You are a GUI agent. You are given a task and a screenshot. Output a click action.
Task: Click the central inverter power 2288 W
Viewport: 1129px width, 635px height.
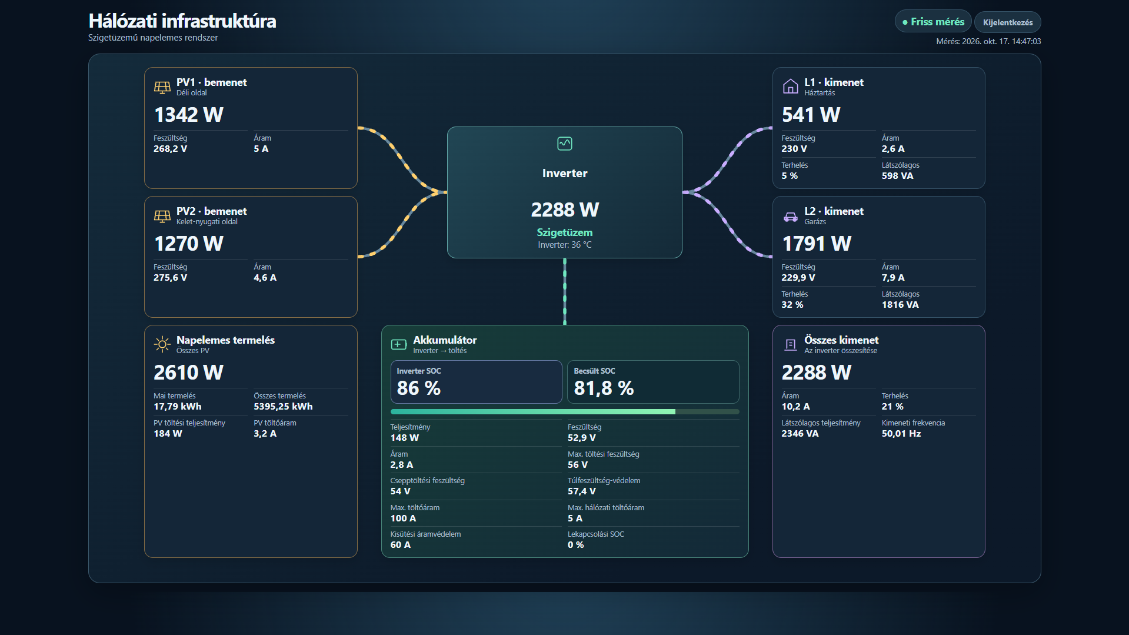tap(565, 210)
